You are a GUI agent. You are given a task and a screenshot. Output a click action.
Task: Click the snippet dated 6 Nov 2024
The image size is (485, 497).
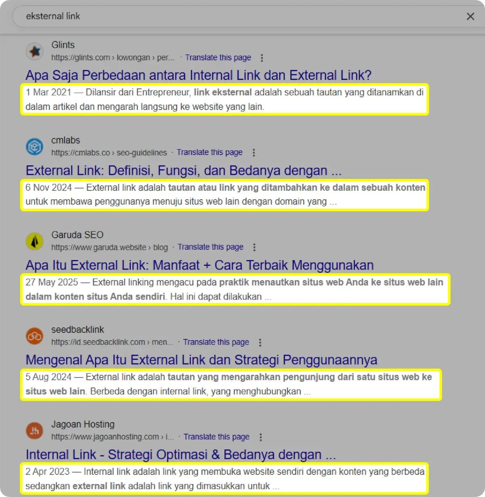(225, 195)
